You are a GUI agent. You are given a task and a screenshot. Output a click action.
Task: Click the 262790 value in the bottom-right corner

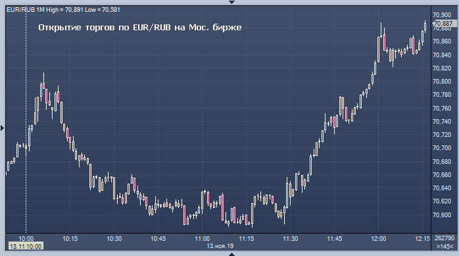click(445, 238)
